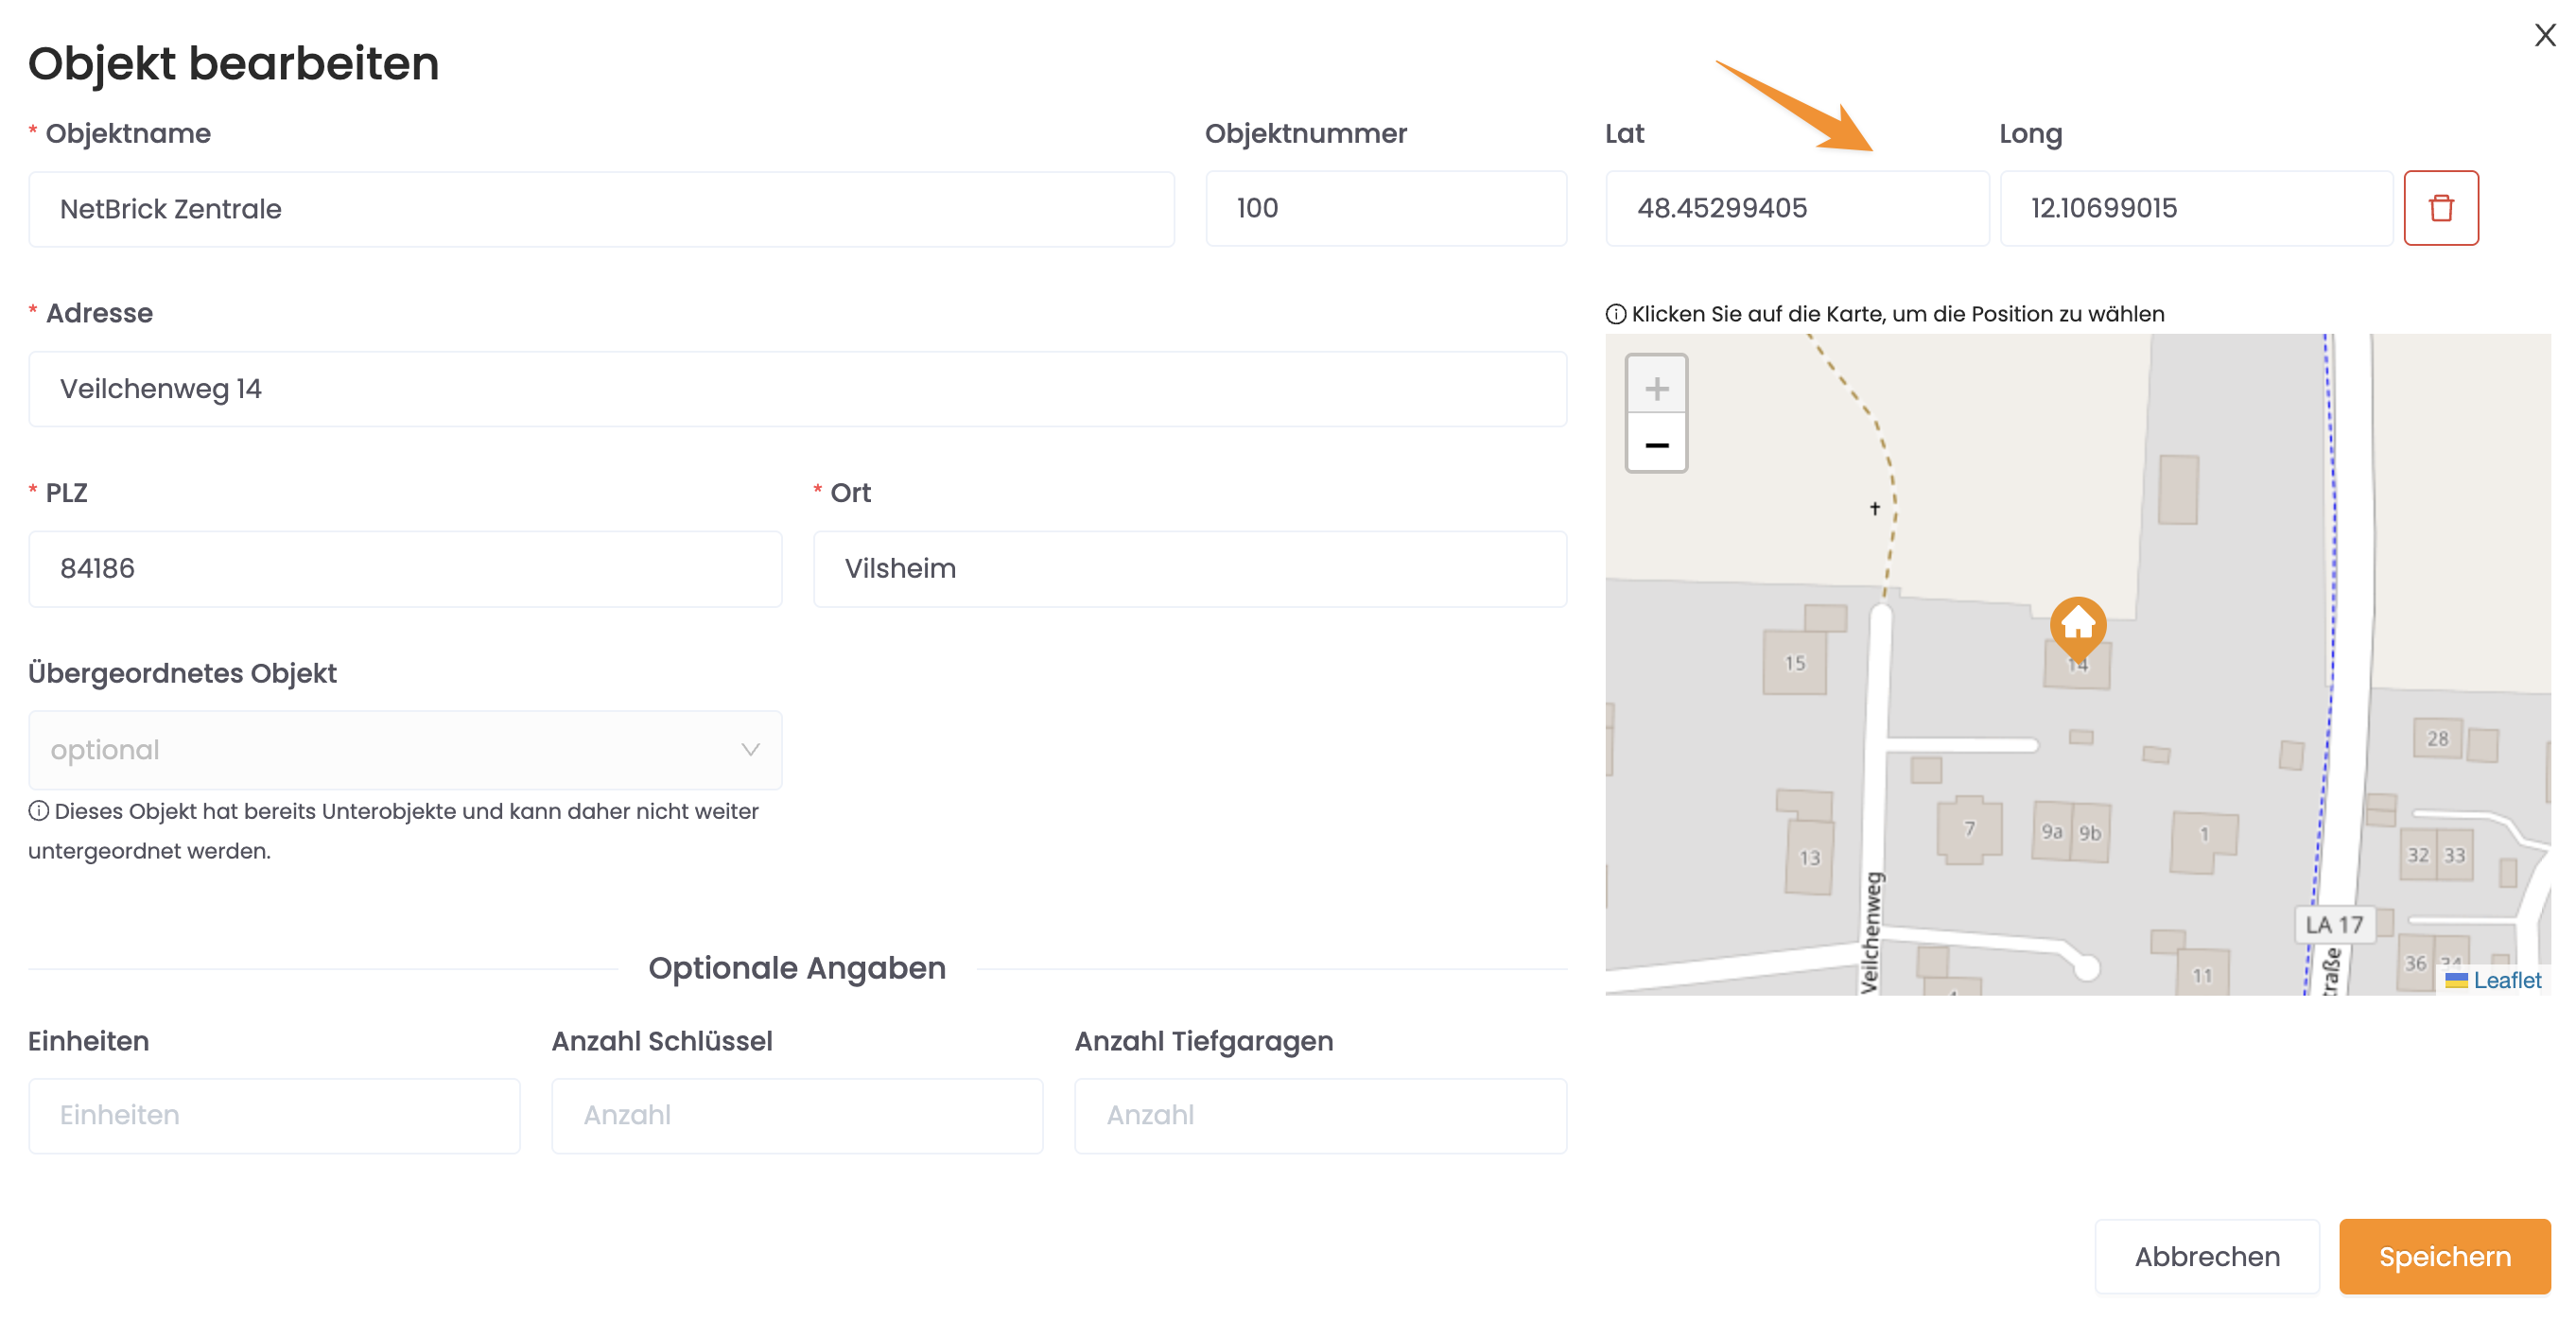Open the Leaflet attribution link
Viewport: 2576px width, 1320px height.
(2506, 980)
